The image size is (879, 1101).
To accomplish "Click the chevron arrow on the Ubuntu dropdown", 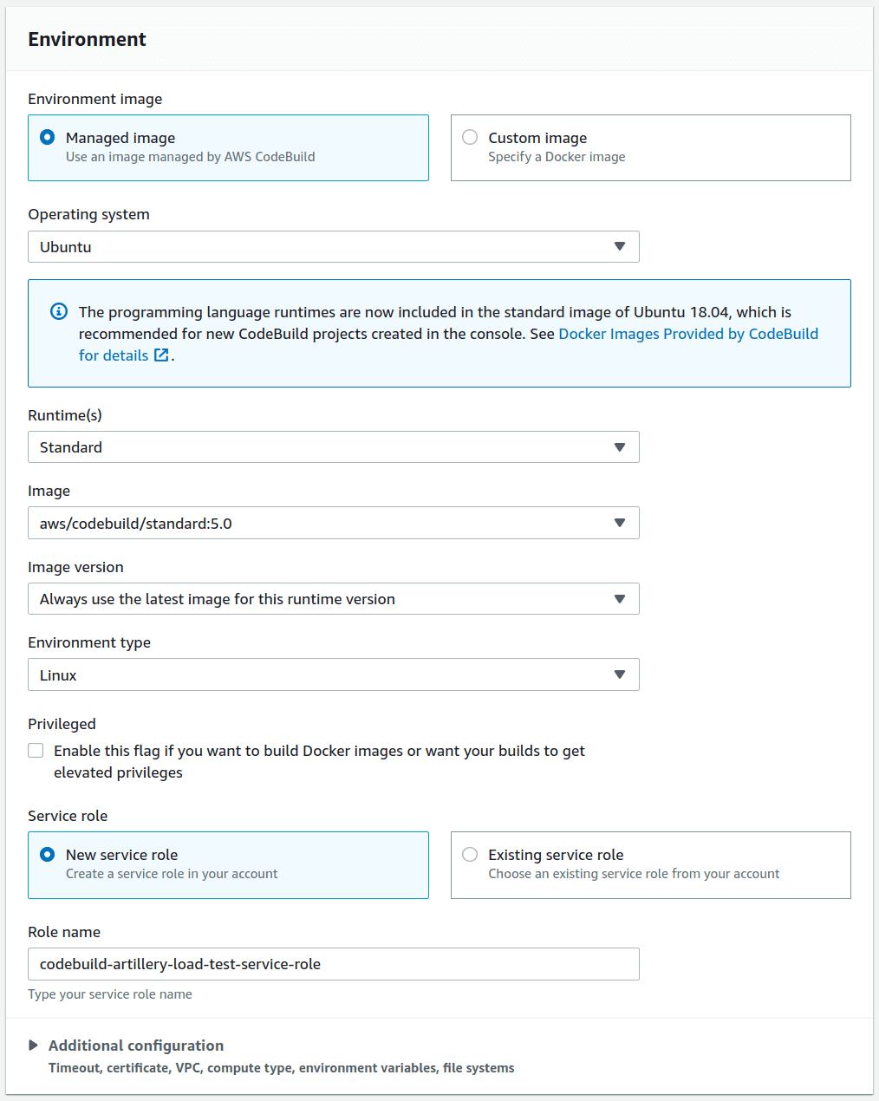I will pos(620,246).
